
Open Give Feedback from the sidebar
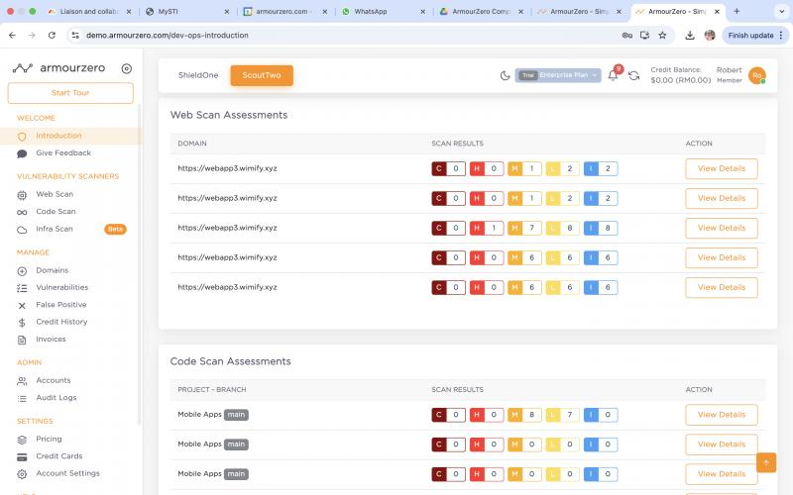pos(63,153)
